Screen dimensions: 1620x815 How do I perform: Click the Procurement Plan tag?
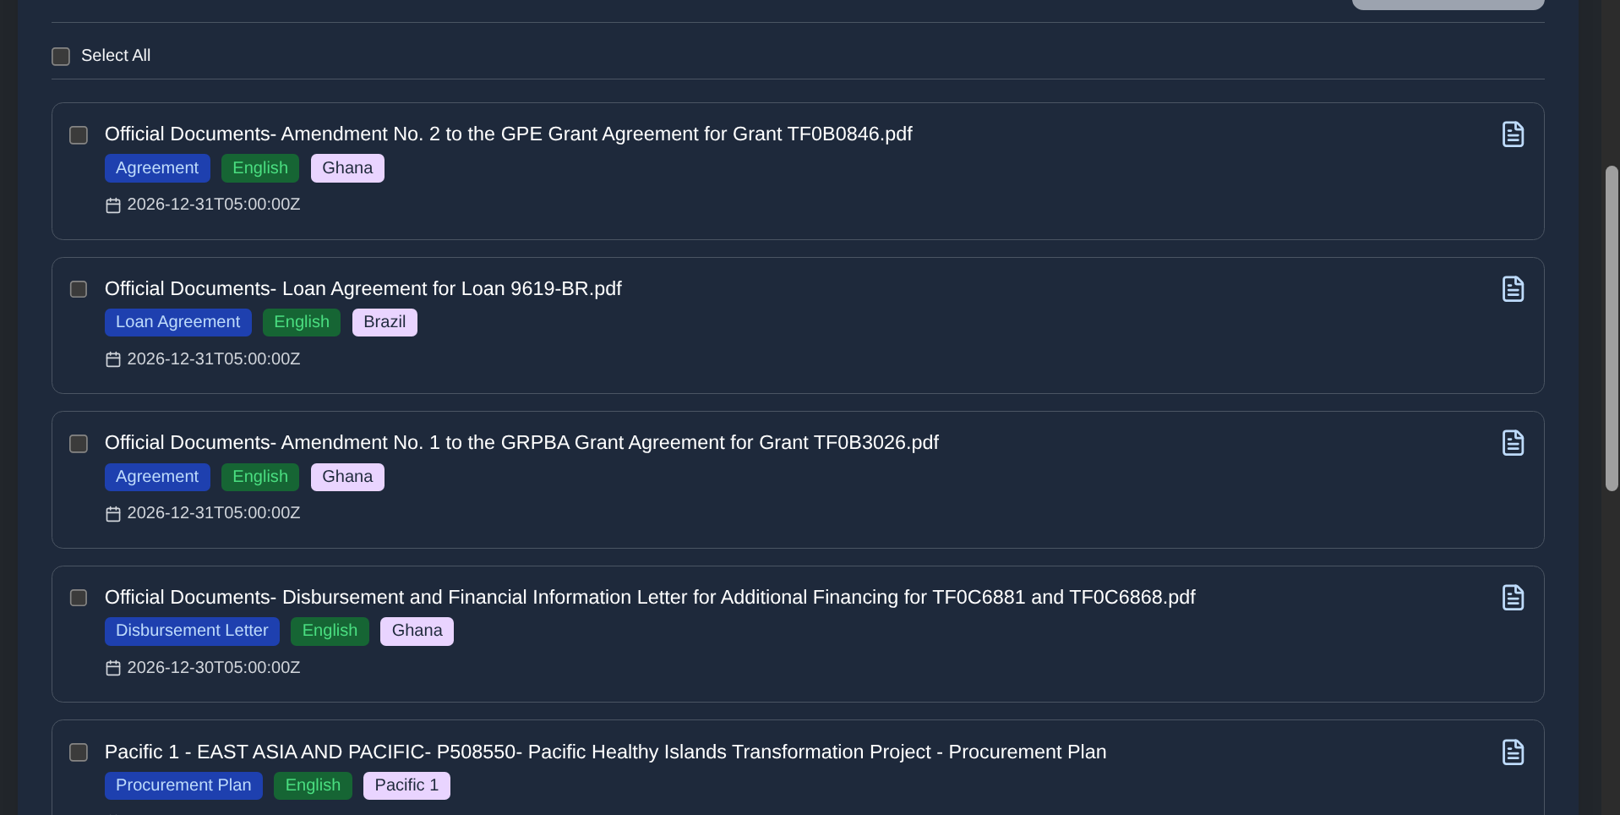click(x=183, y=785)
